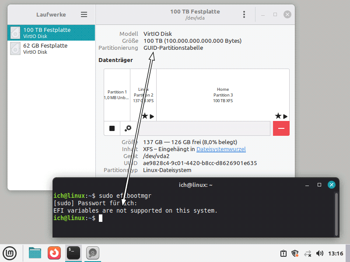Select the 62 GB Festplatte drive
This screenshot has height=262, width=350.
(x=51, y=48)
